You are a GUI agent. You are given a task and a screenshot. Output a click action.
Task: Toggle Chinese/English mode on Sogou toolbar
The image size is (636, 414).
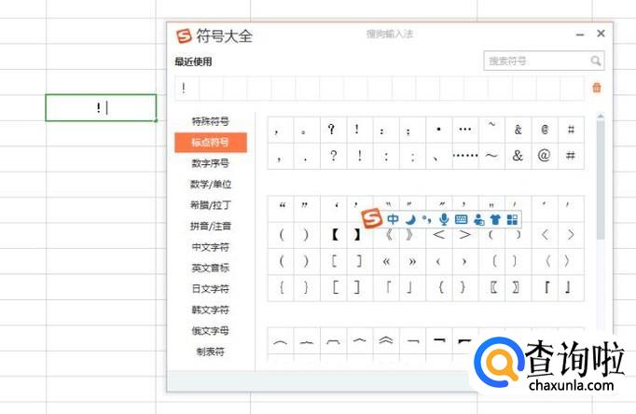(394, 220)
